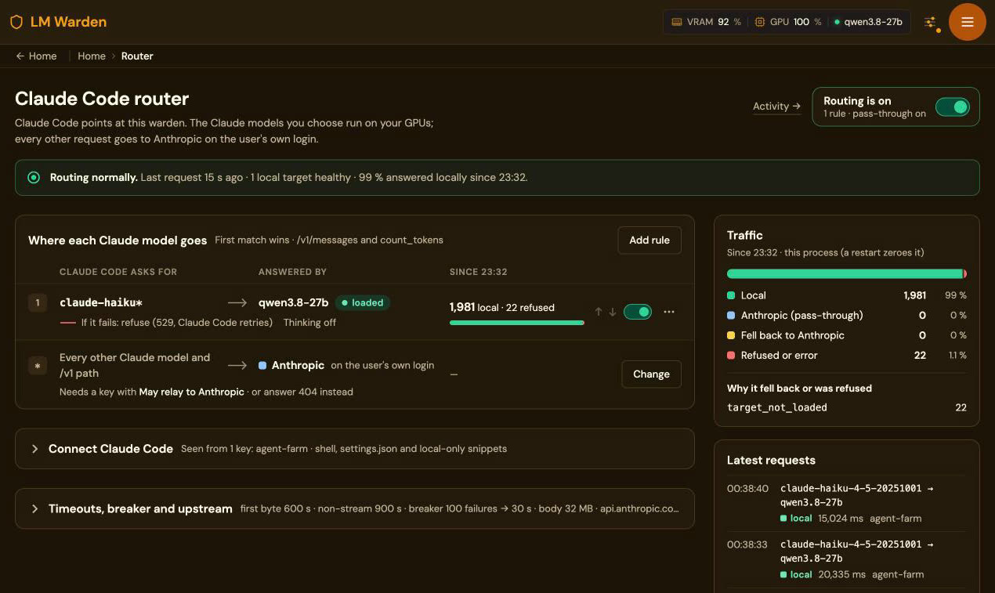Click the blue Anthropic square icon

click(x=262, y=365)
